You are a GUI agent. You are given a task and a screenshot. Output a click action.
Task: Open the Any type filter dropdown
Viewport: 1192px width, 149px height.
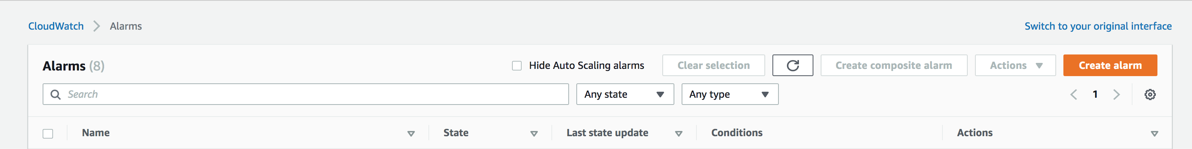pyautogui.click(x=730, y=94)
